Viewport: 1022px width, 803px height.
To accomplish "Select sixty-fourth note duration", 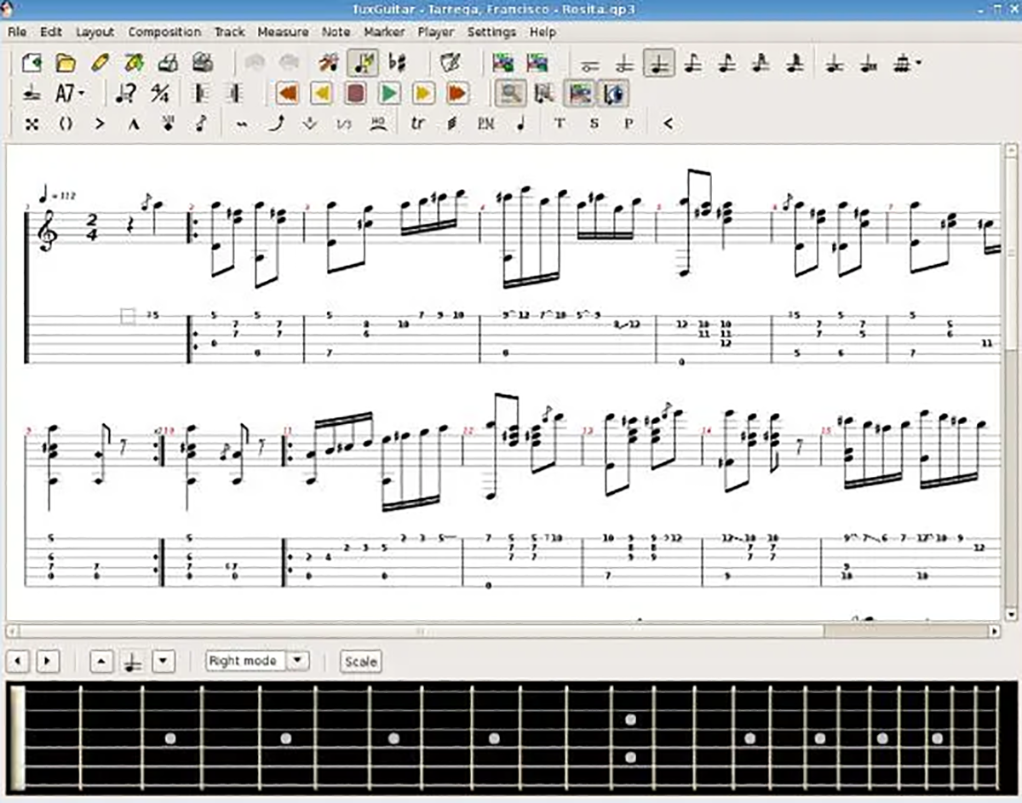I will coord(795,63).
